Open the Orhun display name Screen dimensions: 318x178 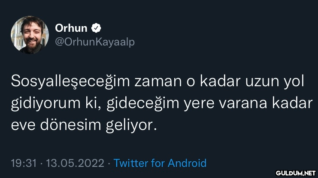click(71, 28)
